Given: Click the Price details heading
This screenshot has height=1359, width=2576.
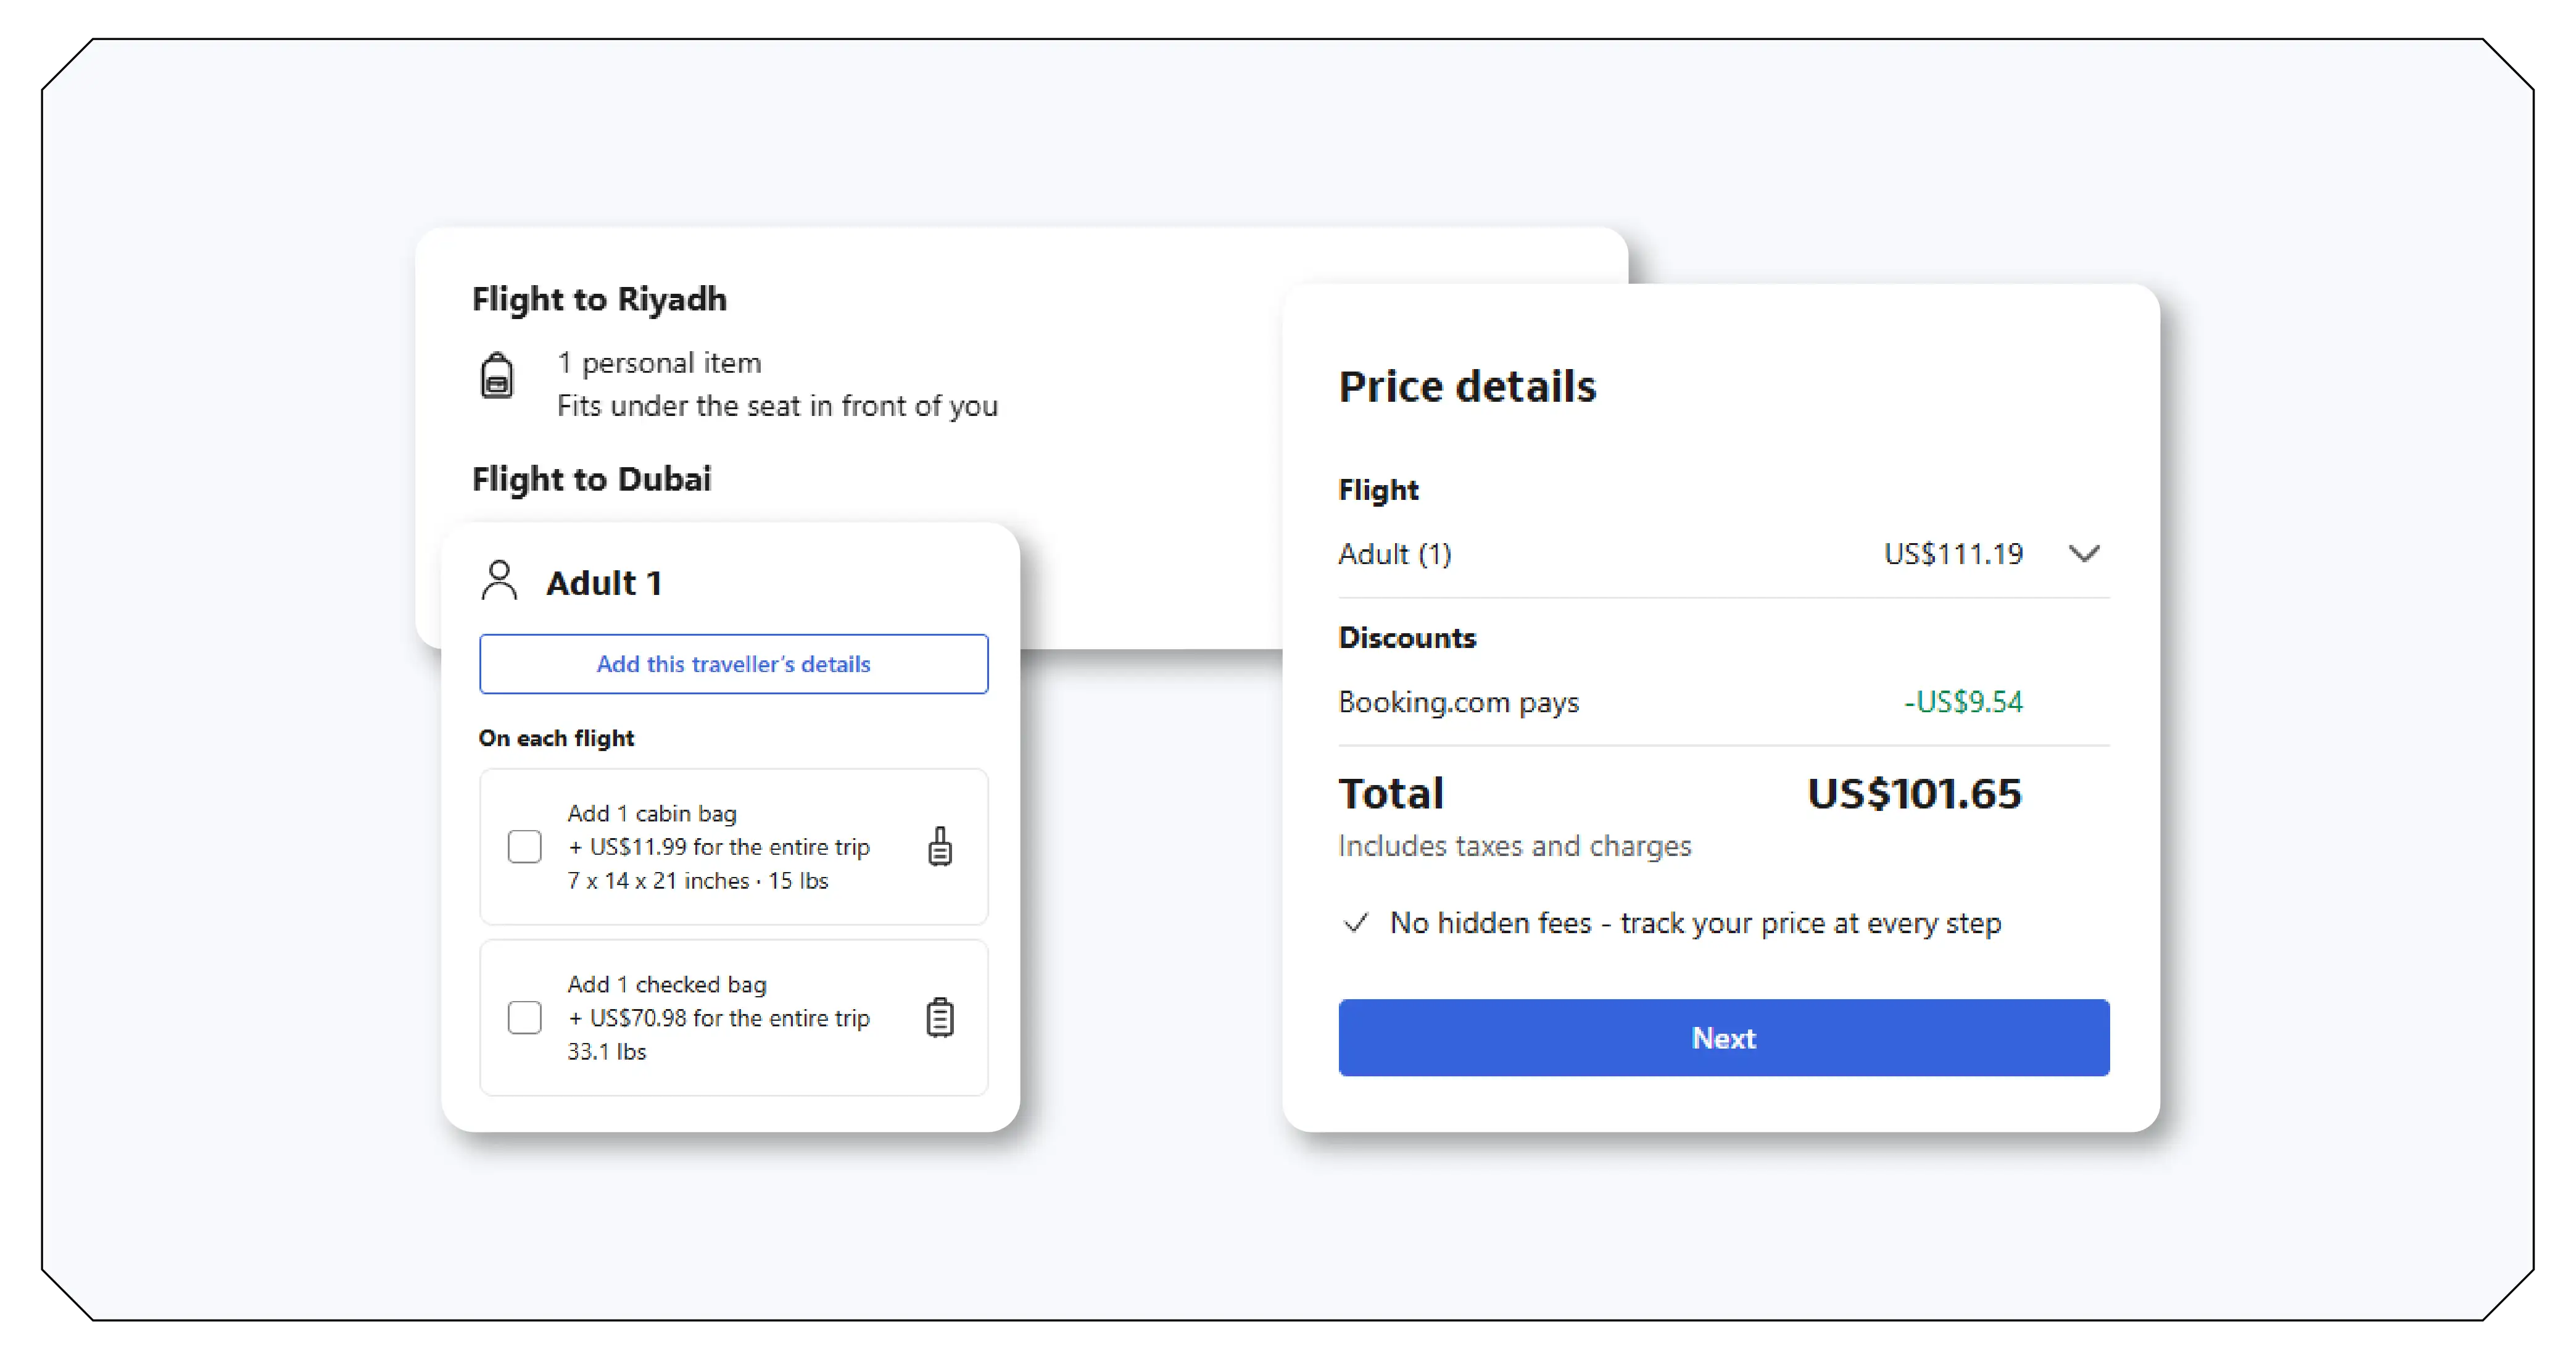Looking at the screenshot, I should 1467,386.
